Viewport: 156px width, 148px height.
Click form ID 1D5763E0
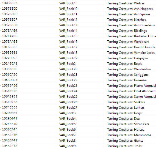click(x=10, y=25)
